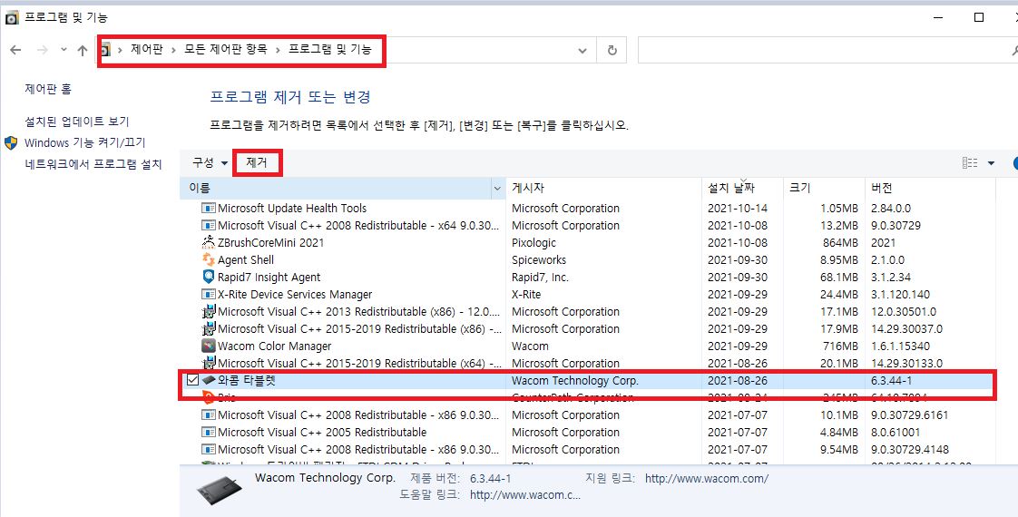Open 네트워크에서 프로그램 설치 link
This screenshot has width=1018, height=517.
click(x=93, y=164)
